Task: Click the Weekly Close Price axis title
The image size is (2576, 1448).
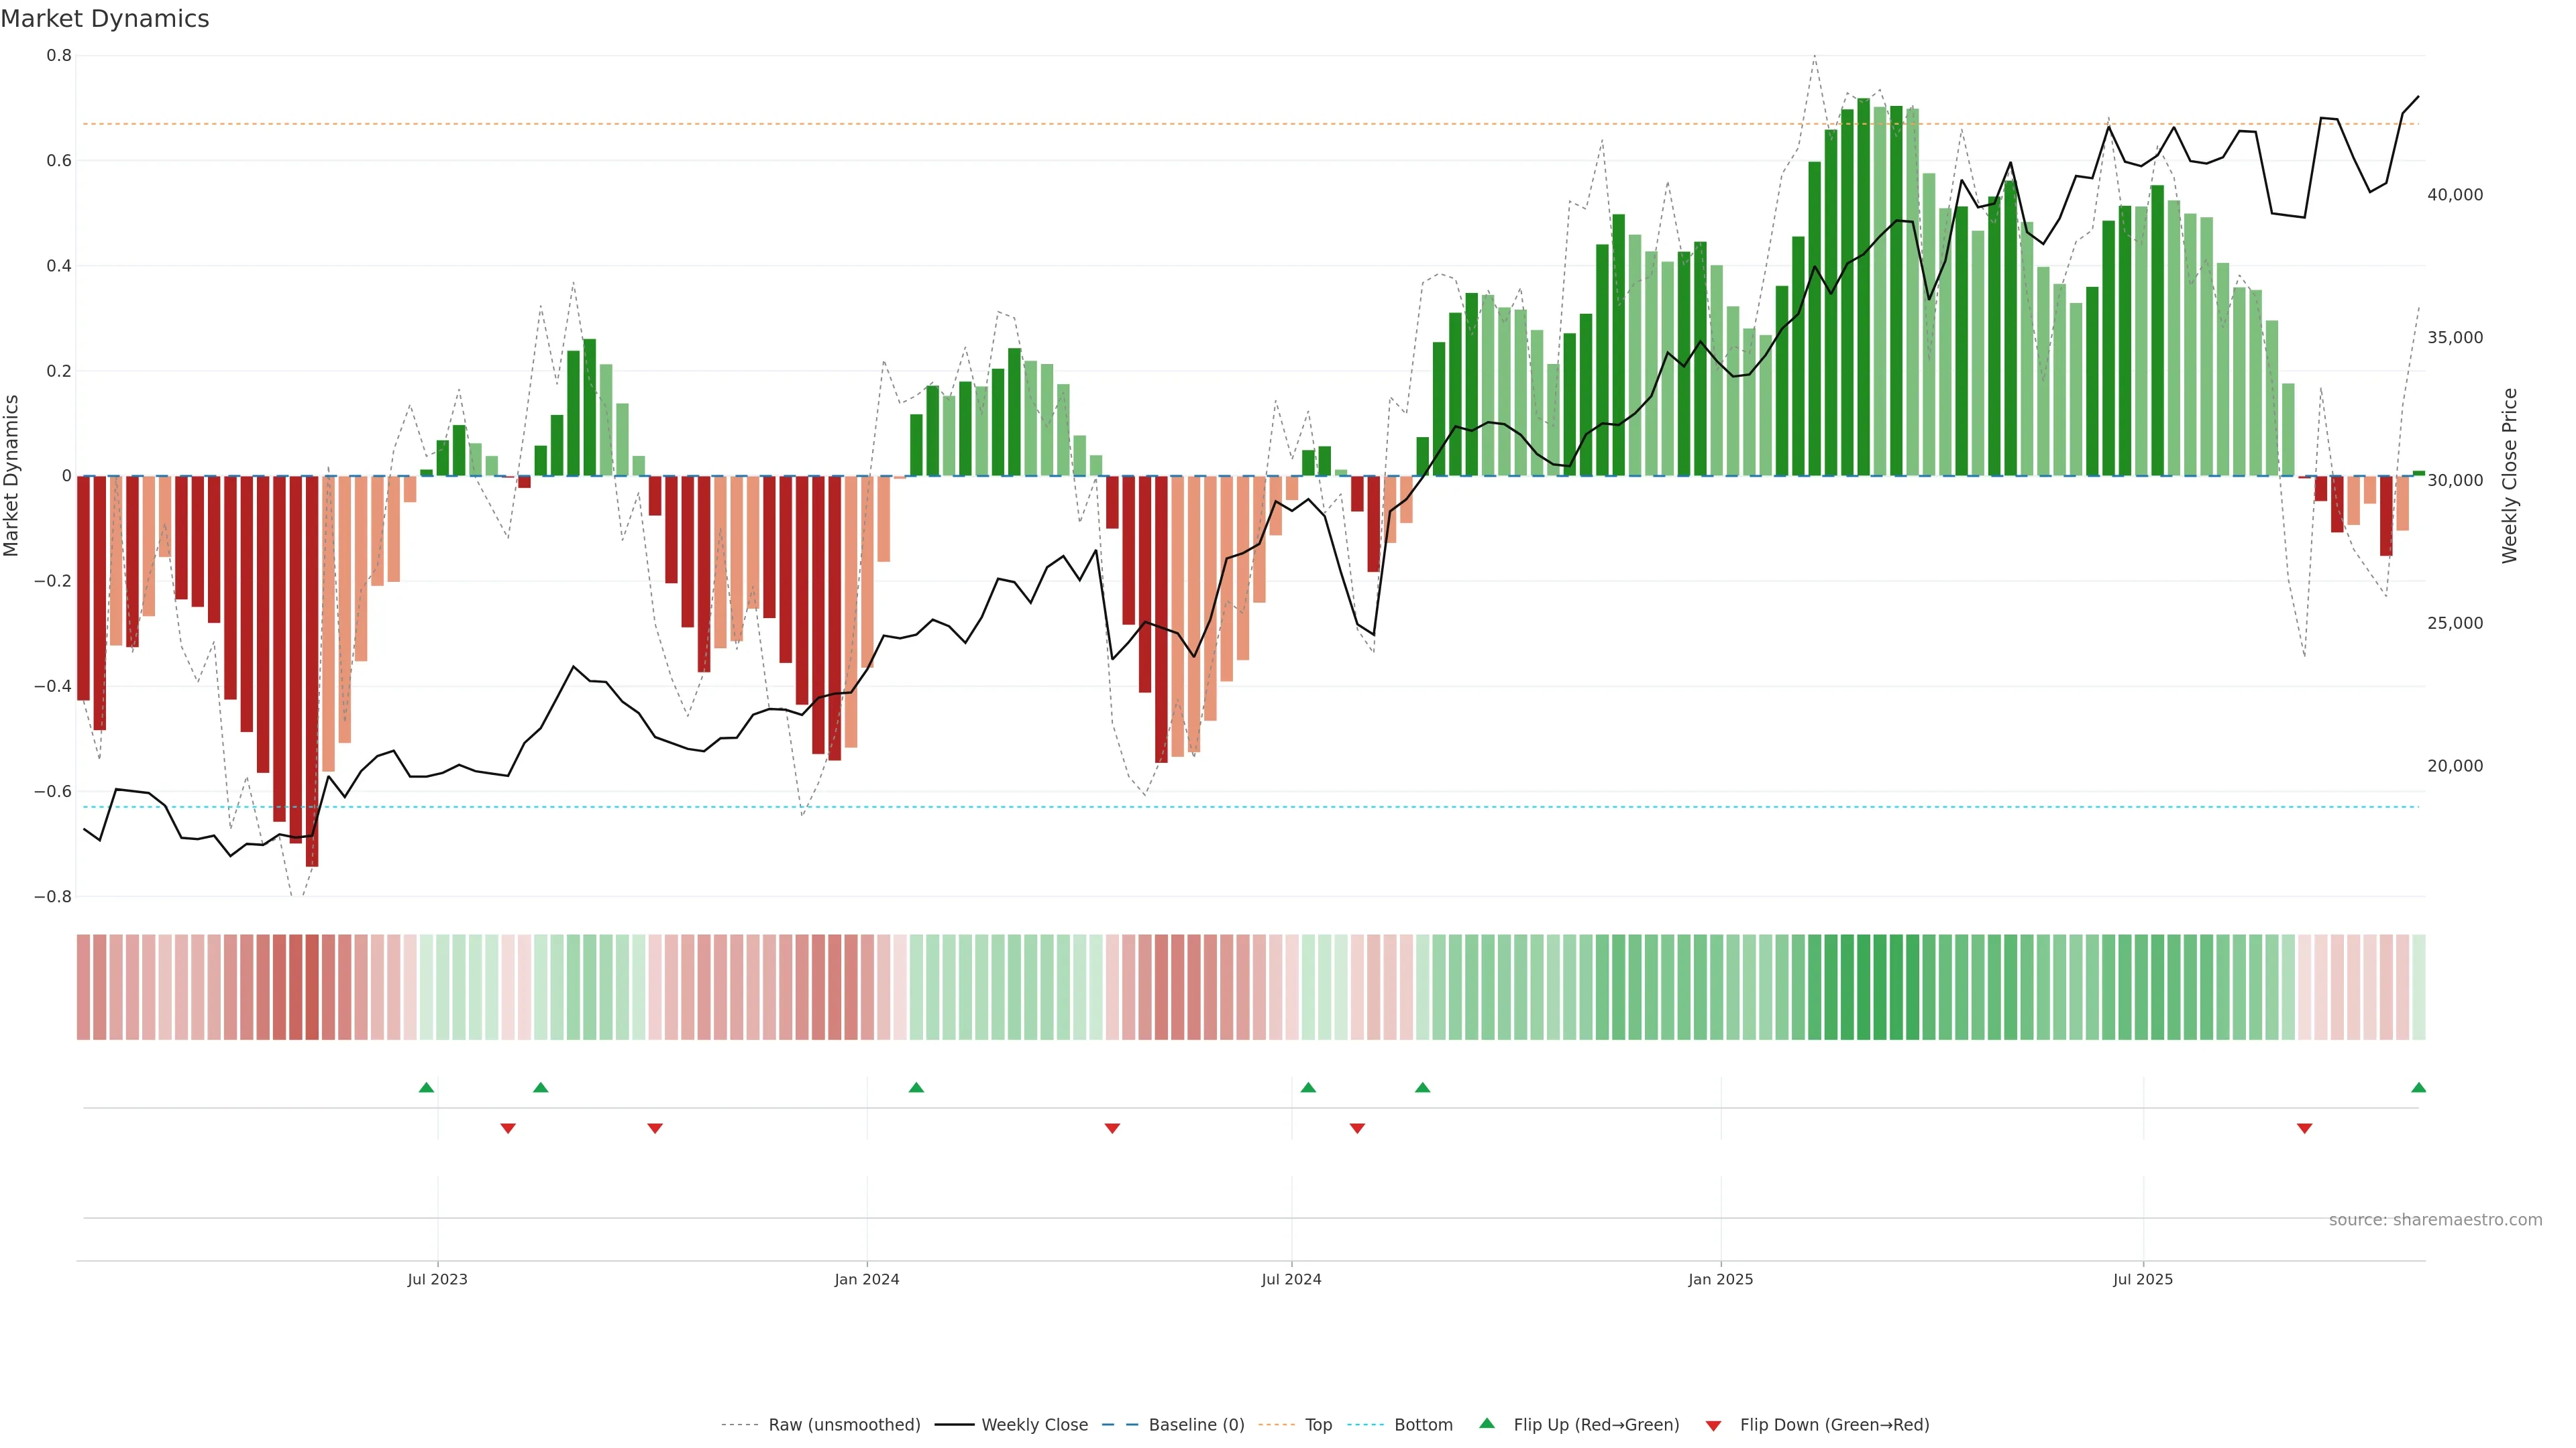Action: point(2509,476)
